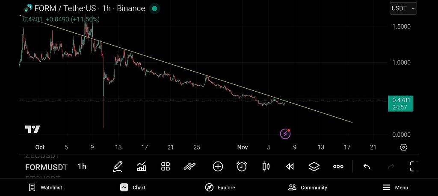The height and width of the screenshot is (196, 438).
Task: Open the drawing tools pencil
Action: coord(118,167)
